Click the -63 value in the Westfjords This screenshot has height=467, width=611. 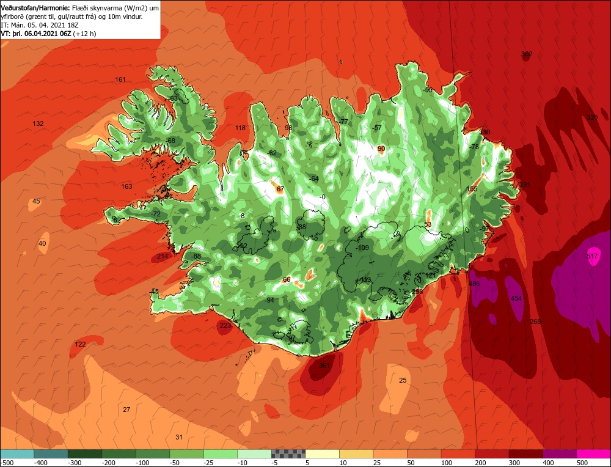[x=173, y=98]
